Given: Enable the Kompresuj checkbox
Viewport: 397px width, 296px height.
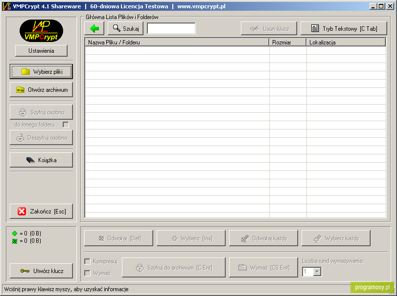Looking at the screenshot, I should 87,261.
